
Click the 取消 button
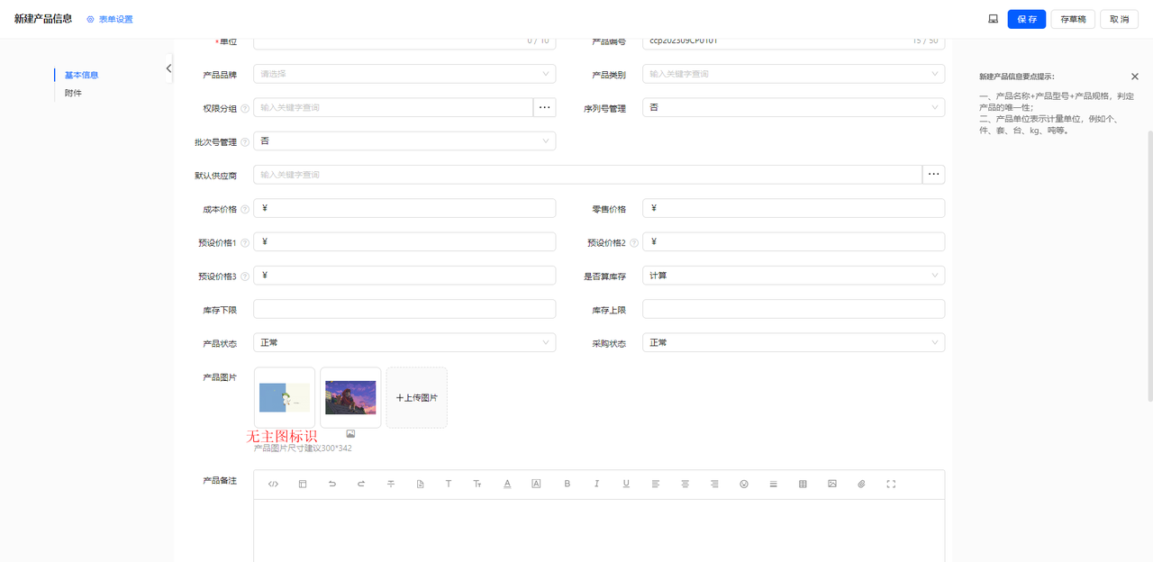click(x=1119, y=19)
